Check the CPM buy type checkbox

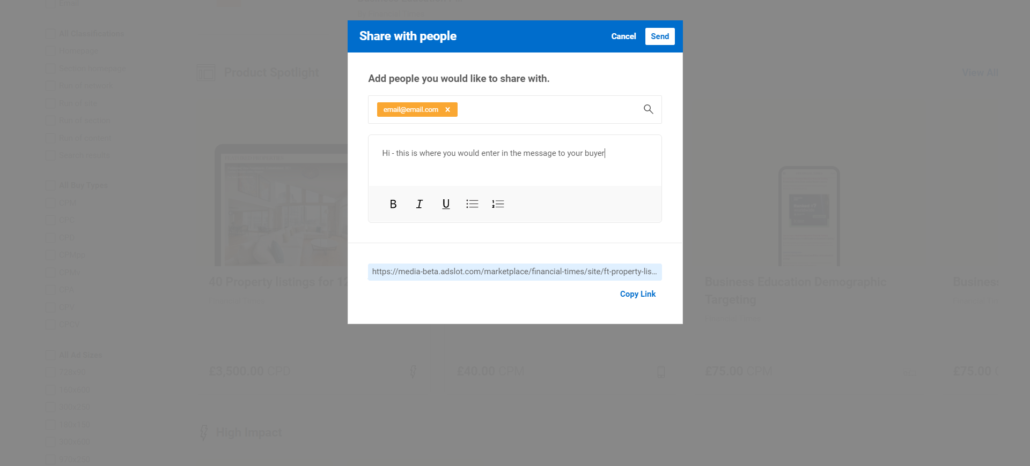(51, 203)
